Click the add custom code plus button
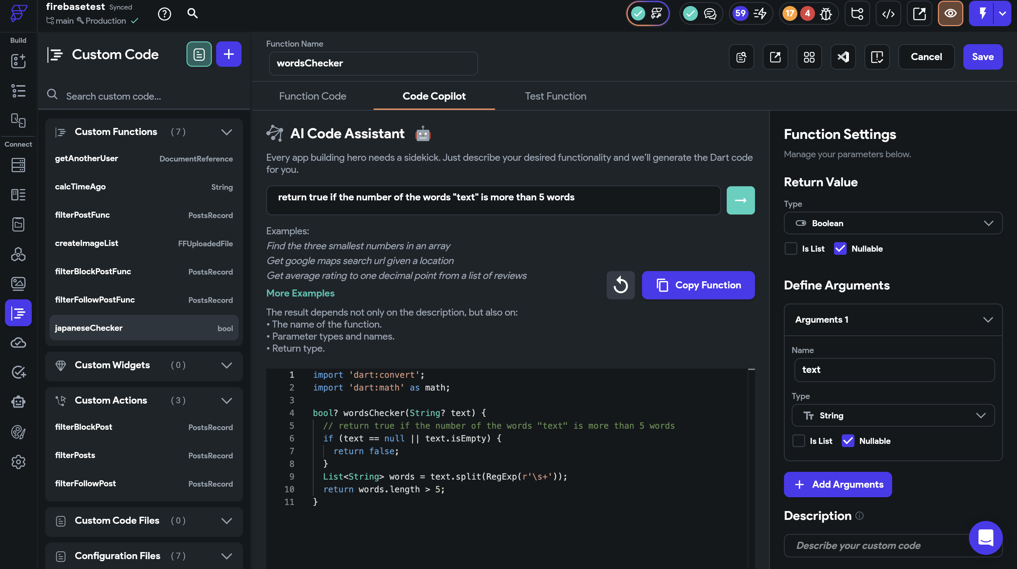Screen dimensions: 1017x569 (228, 54)
